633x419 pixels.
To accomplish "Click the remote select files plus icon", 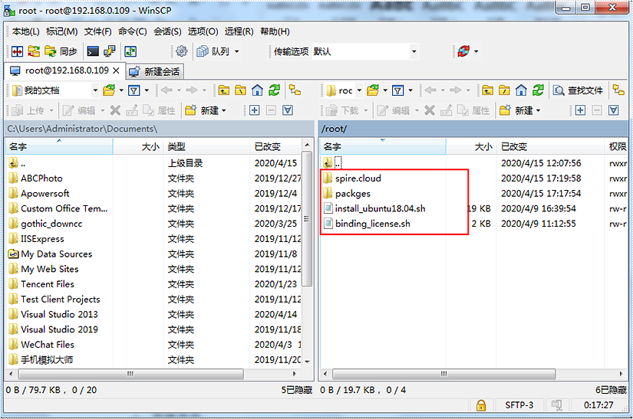I will [580, 110].
